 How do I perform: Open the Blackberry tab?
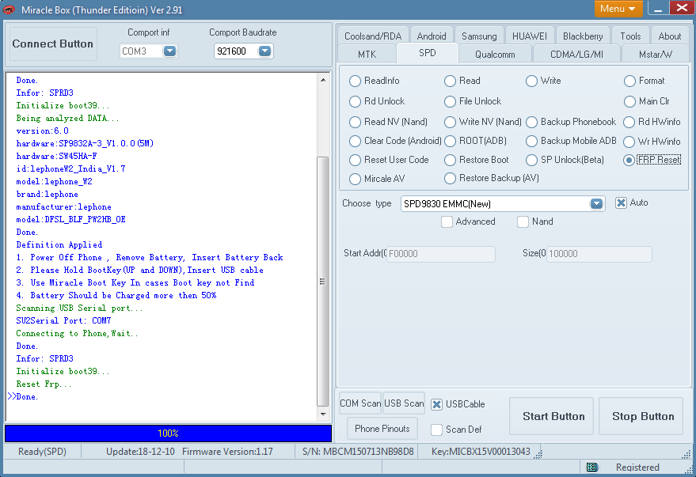tap(583, 36)
